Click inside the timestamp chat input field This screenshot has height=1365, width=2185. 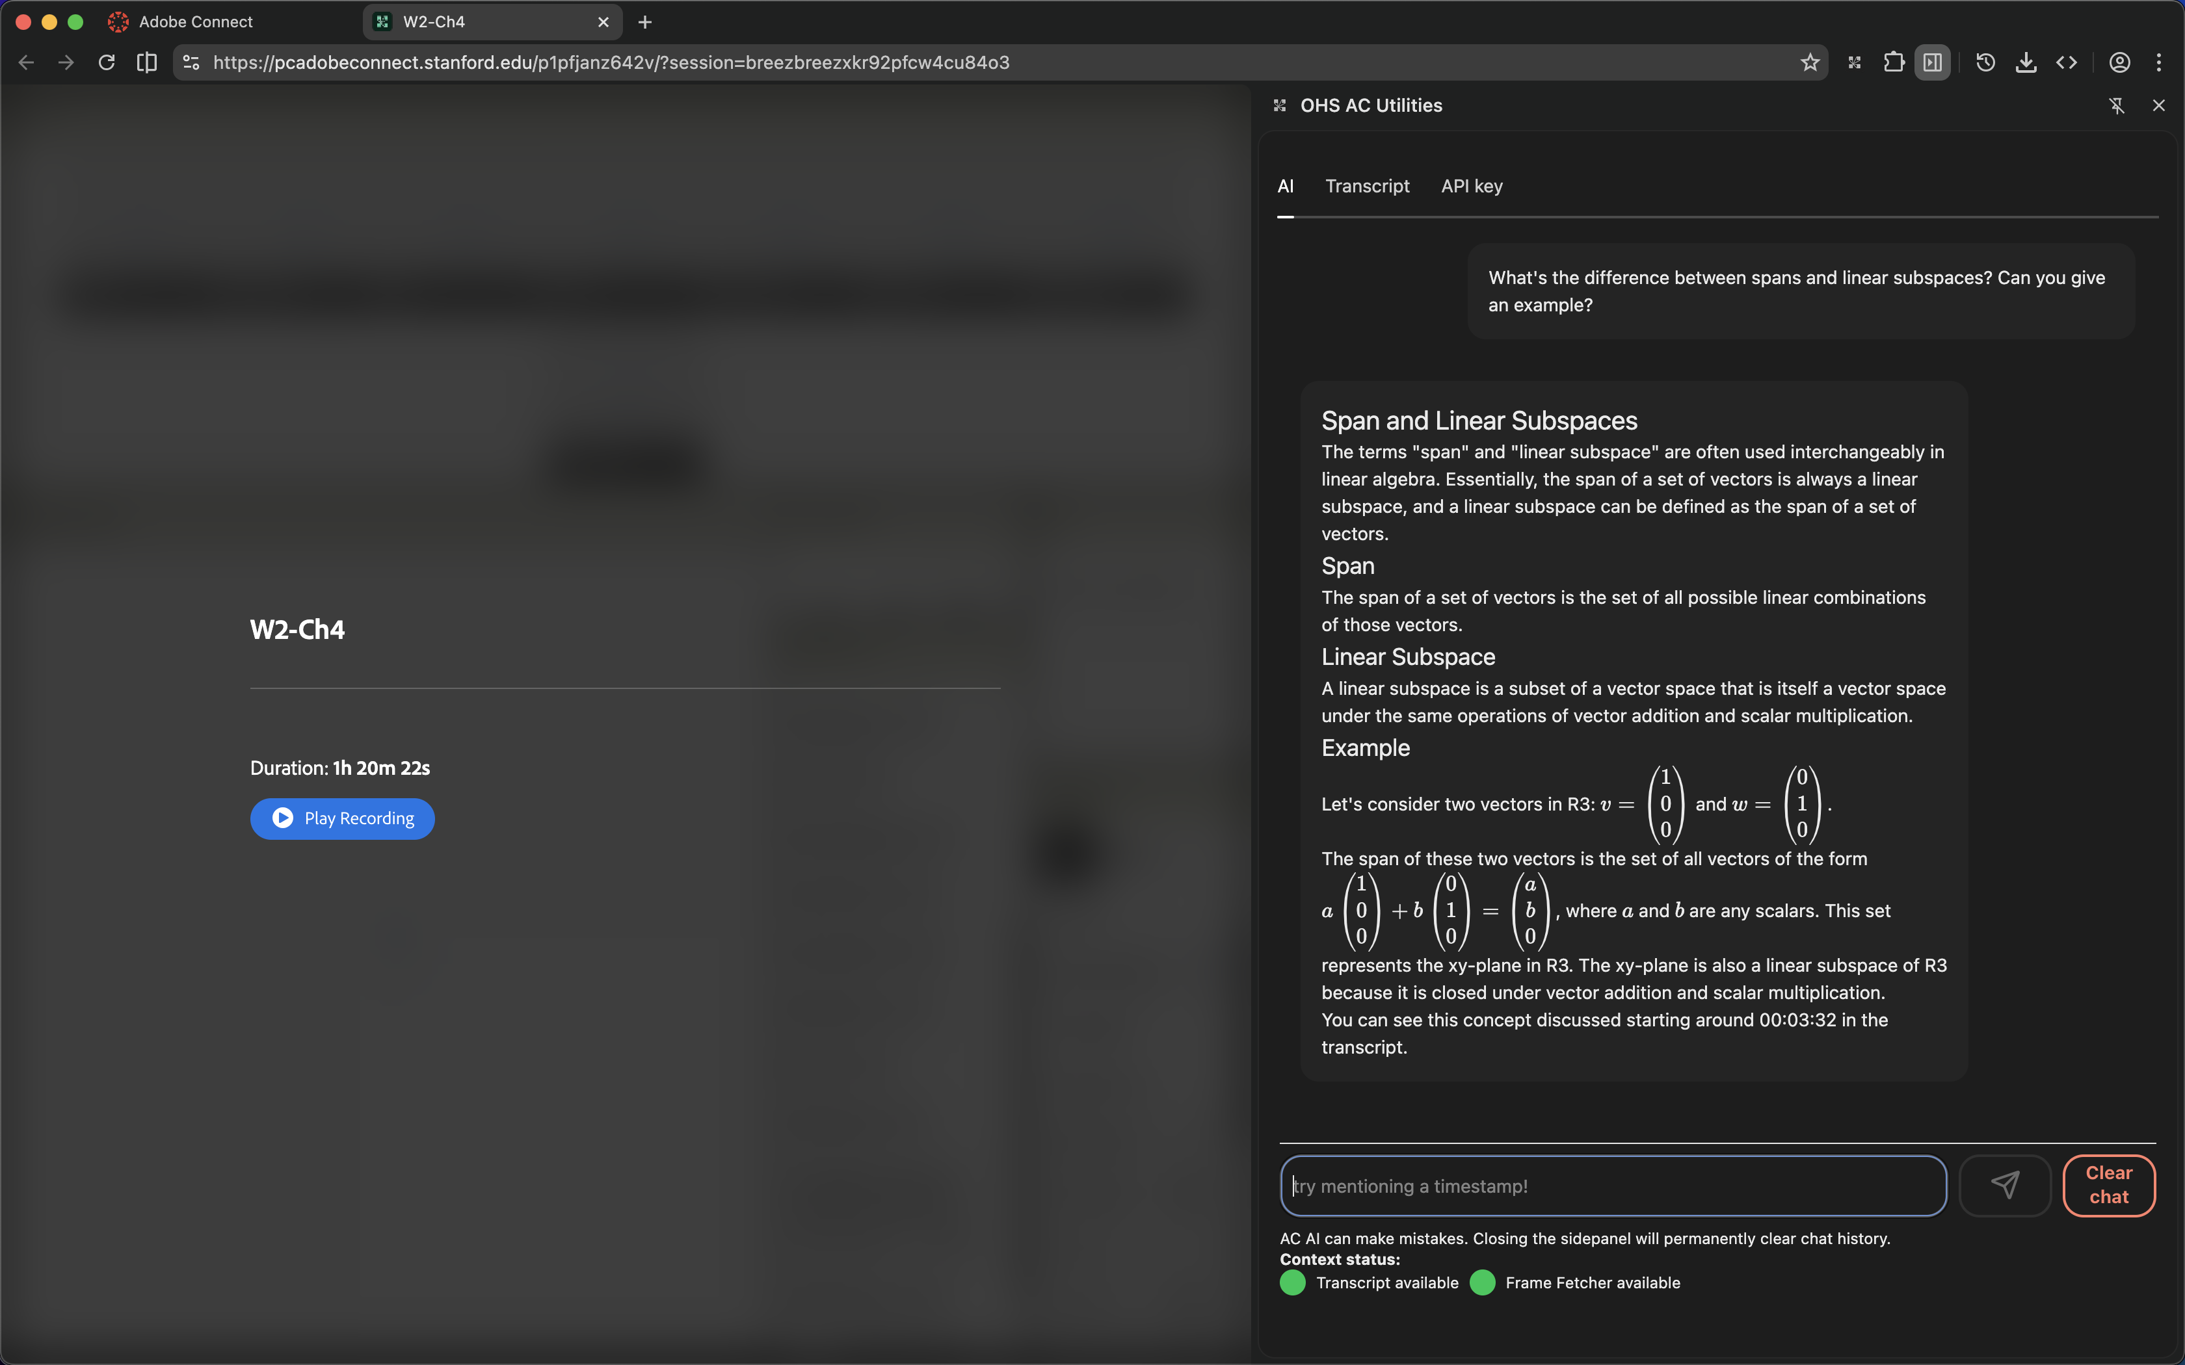coord(1611,1184)
